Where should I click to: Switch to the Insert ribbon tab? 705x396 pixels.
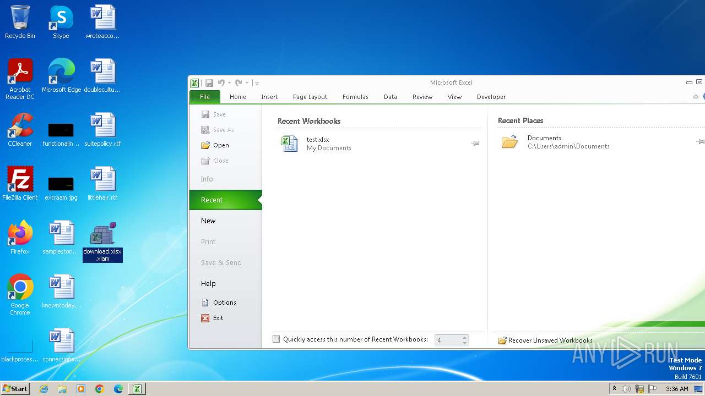coord(269,97)
